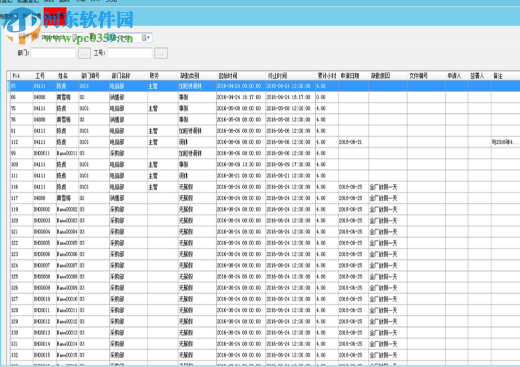Image resolution: width=520 pixels, height=367 pixels.
Task: Select the row with Fid 66
Action: pos(265,97)
